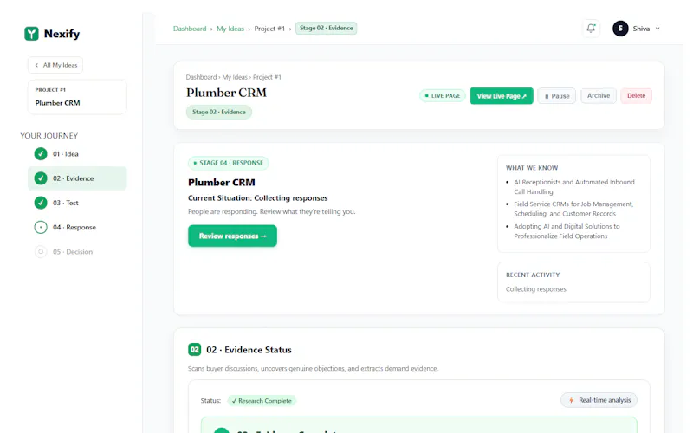Click the green 02 badge icon
The width and height of the screenshot is (693, 433).
(x=194, y=350)
